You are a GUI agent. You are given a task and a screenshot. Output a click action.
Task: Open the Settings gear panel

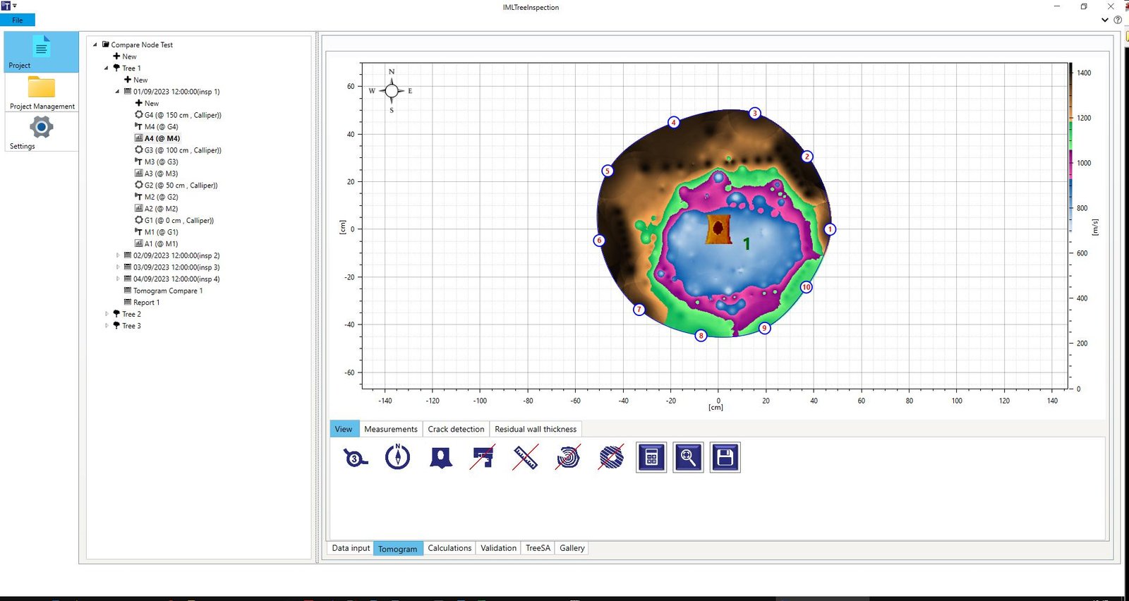point(42,133)
